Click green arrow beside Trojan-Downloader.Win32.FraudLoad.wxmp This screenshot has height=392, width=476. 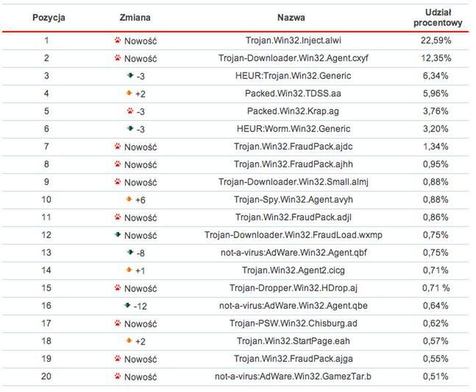118,235
